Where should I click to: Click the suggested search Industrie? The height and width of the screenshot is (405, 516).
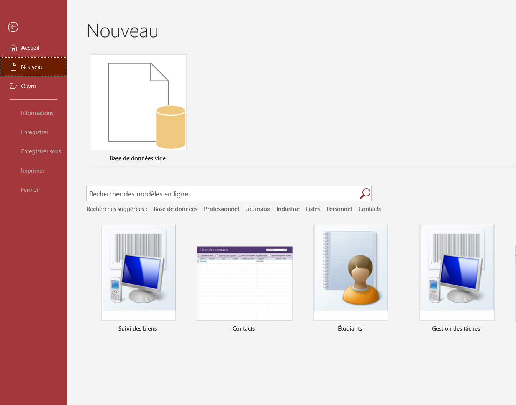coord(288,209)
